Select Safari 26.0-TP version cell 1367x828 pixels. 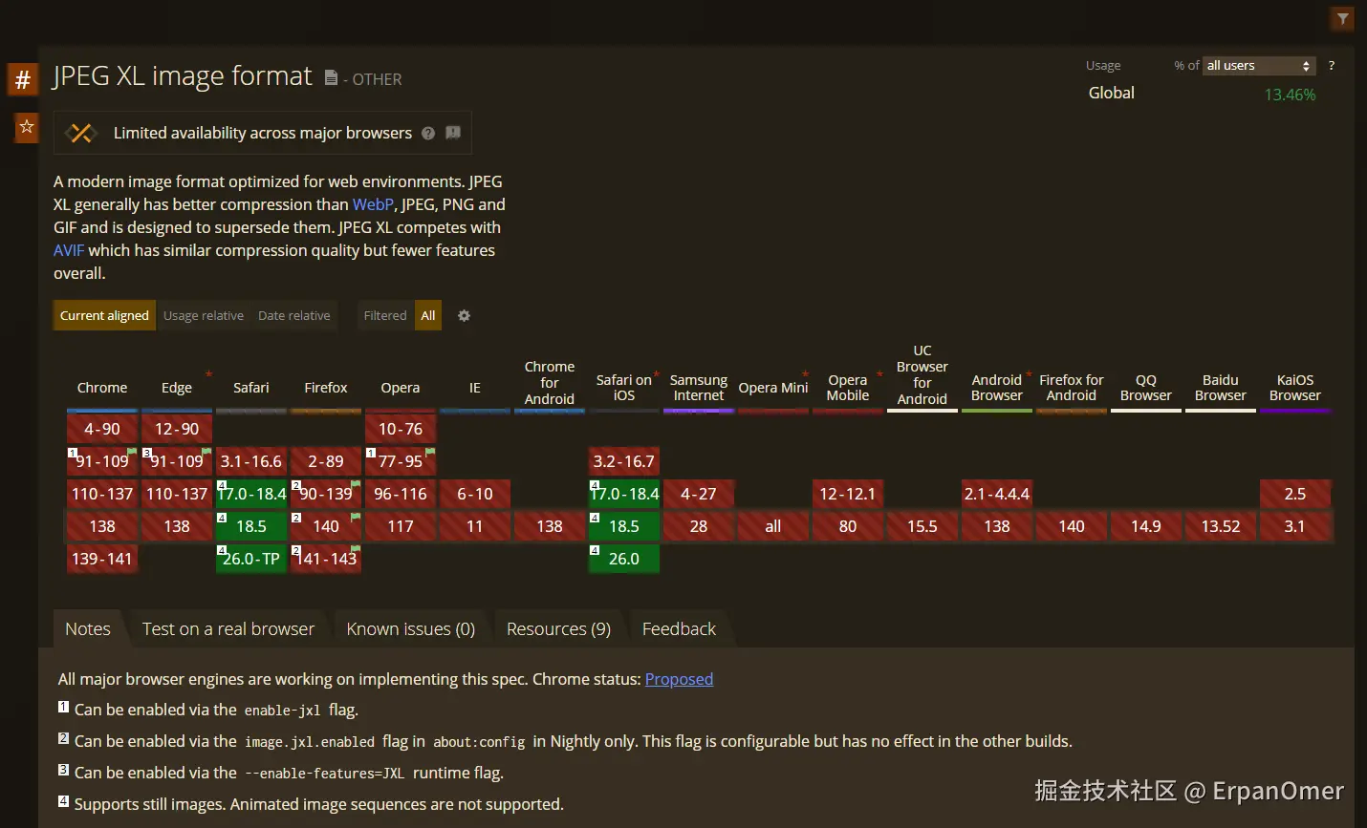pos(251,559)
